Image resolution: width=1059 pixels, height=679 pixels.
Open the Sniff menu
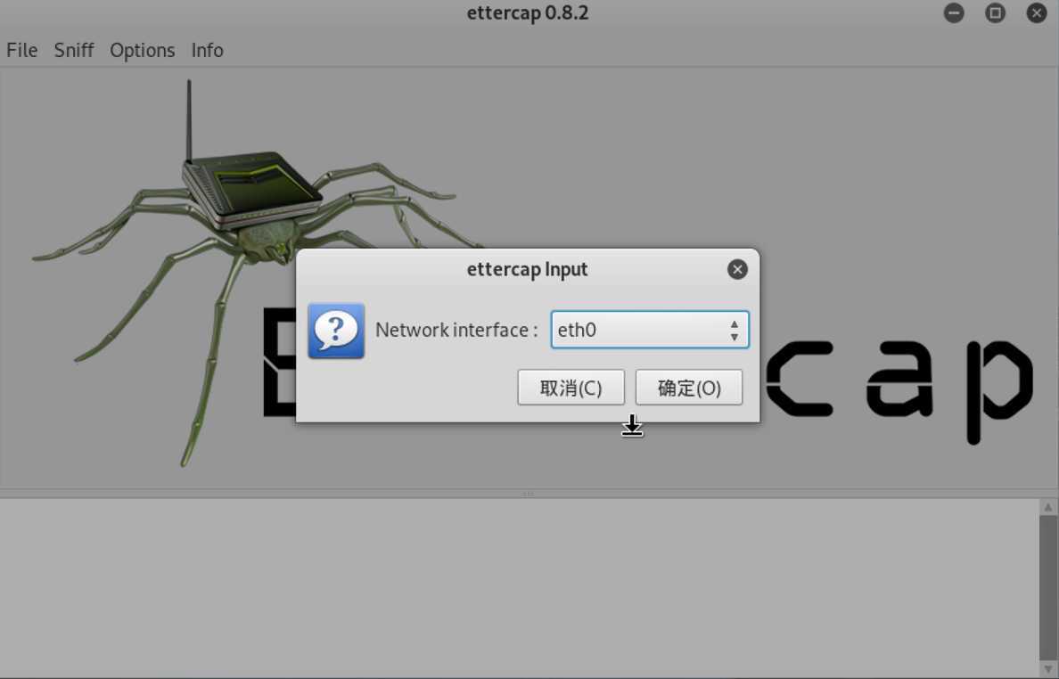74,50
